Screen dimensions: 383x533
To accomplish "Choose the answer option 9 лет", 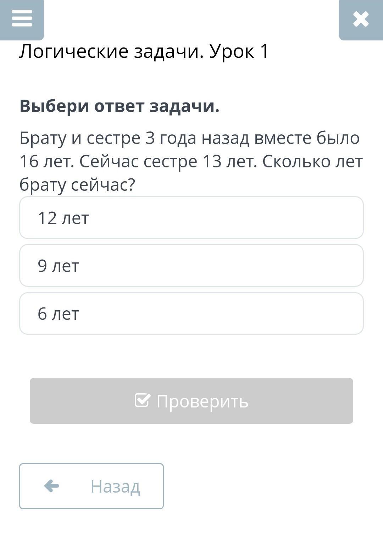I will [x=191, y=266].
